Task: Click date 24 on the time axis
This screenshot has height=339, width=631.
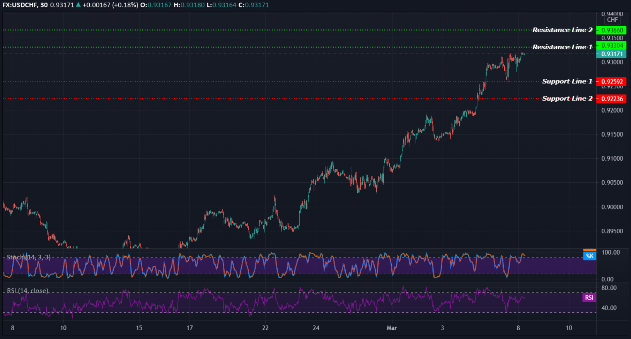Action: (x=316, y=328)
